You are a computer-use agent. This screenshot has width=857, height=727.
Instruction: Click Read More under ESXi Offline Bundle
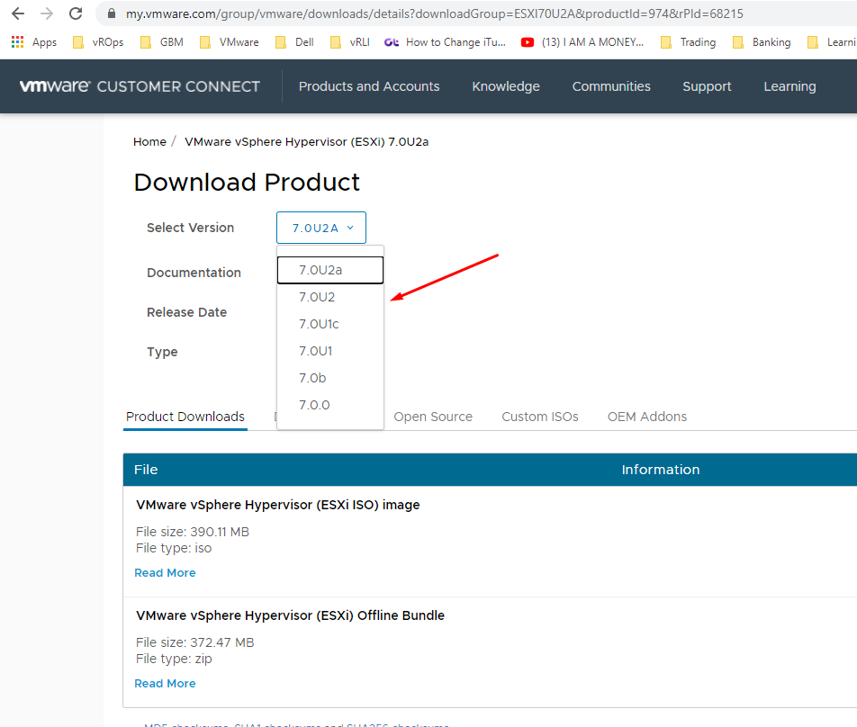click(165, 683)
